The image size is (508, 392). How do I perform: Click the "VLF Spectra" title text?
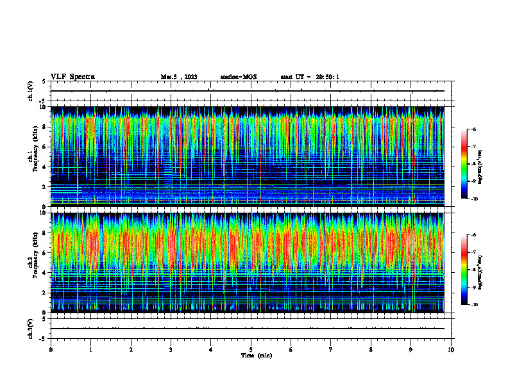(72, 77)
